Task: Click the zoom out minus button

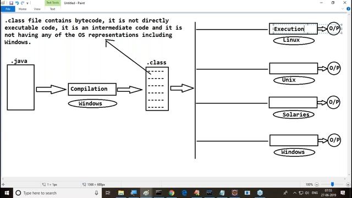Action: (317, 184)
